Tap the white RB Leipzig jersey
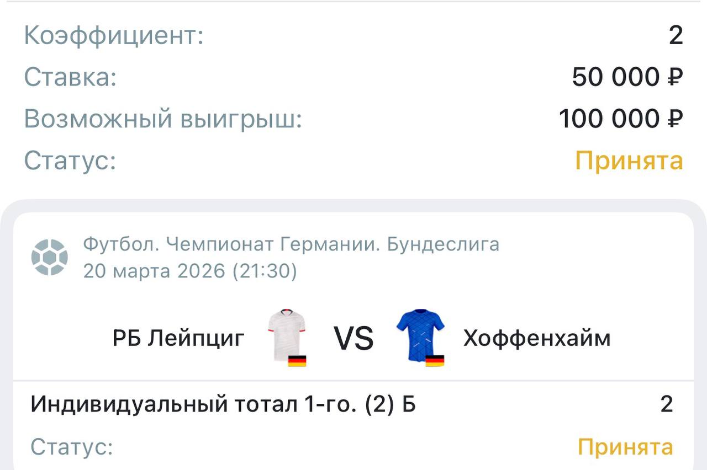 pyautogui.click(x=286, y=333)
